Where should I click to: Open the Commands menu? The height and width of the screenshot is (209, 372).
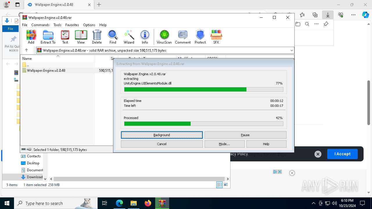40,25
